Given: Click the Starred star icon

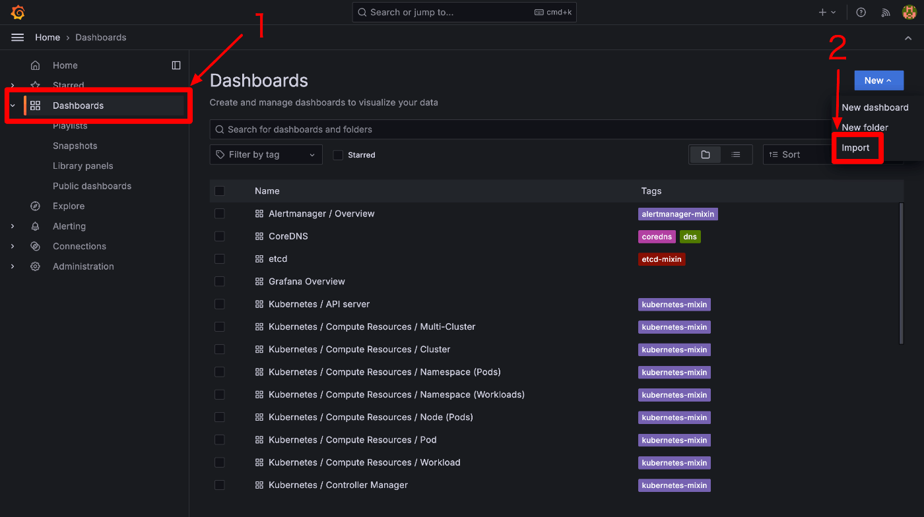Looking at the screenshot, I should point(36,85).
